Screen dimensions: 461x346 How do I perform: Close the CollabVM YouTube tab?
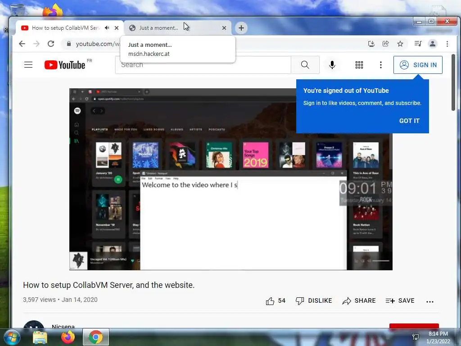(x=117, y=28)
